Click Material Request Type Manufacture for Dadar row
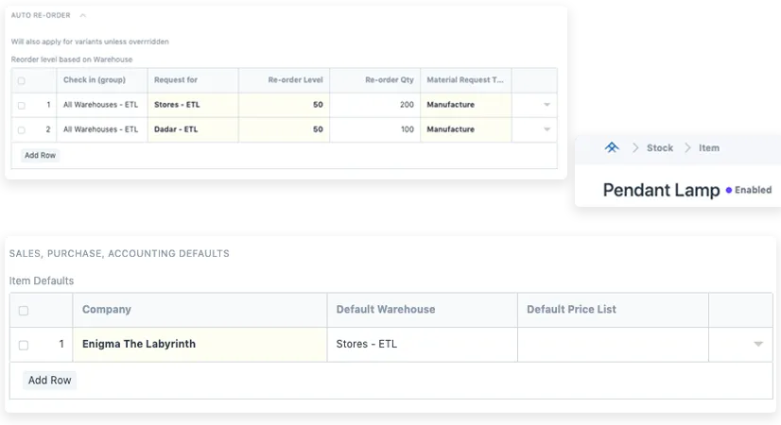 tap(467, 129)
